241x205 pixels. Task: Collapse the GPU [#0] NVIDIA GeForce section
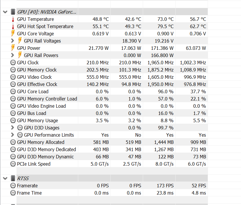tap(5, 12)
